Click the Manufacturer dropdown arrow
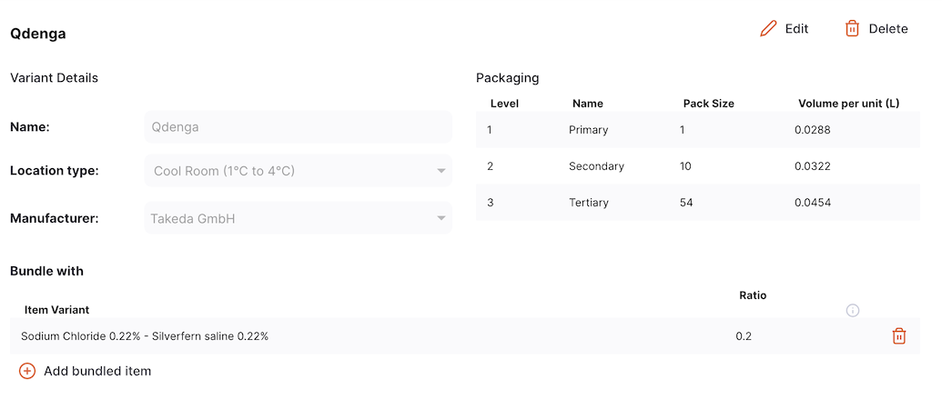The image size is (942, 410). pyautogui.click(x=441, y=218)
